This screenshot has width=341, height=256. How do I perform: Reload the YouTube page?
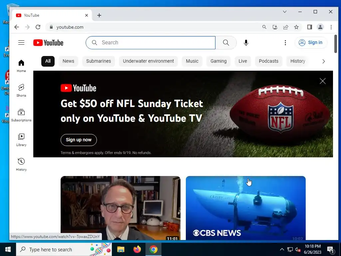(38, 27)
